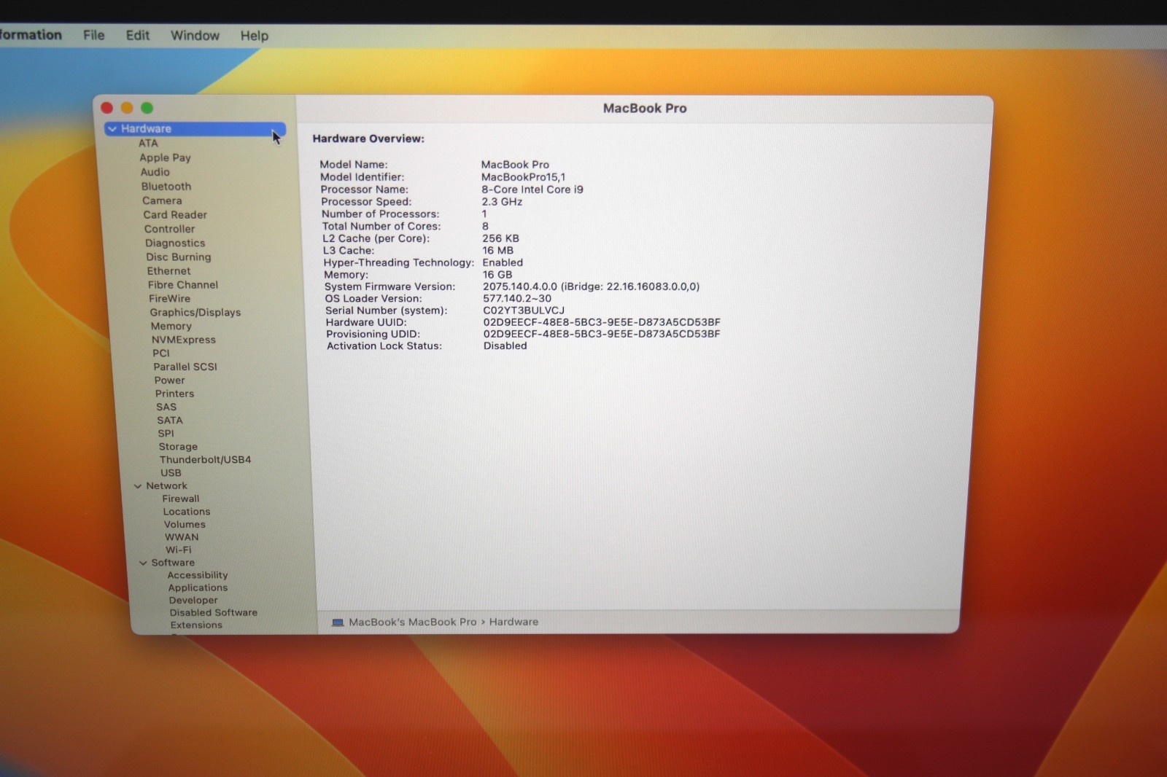Screen dimensions: 1167x777
Task: Select NVMExpress in the sidebar
Action: click(x=184, y=340)
